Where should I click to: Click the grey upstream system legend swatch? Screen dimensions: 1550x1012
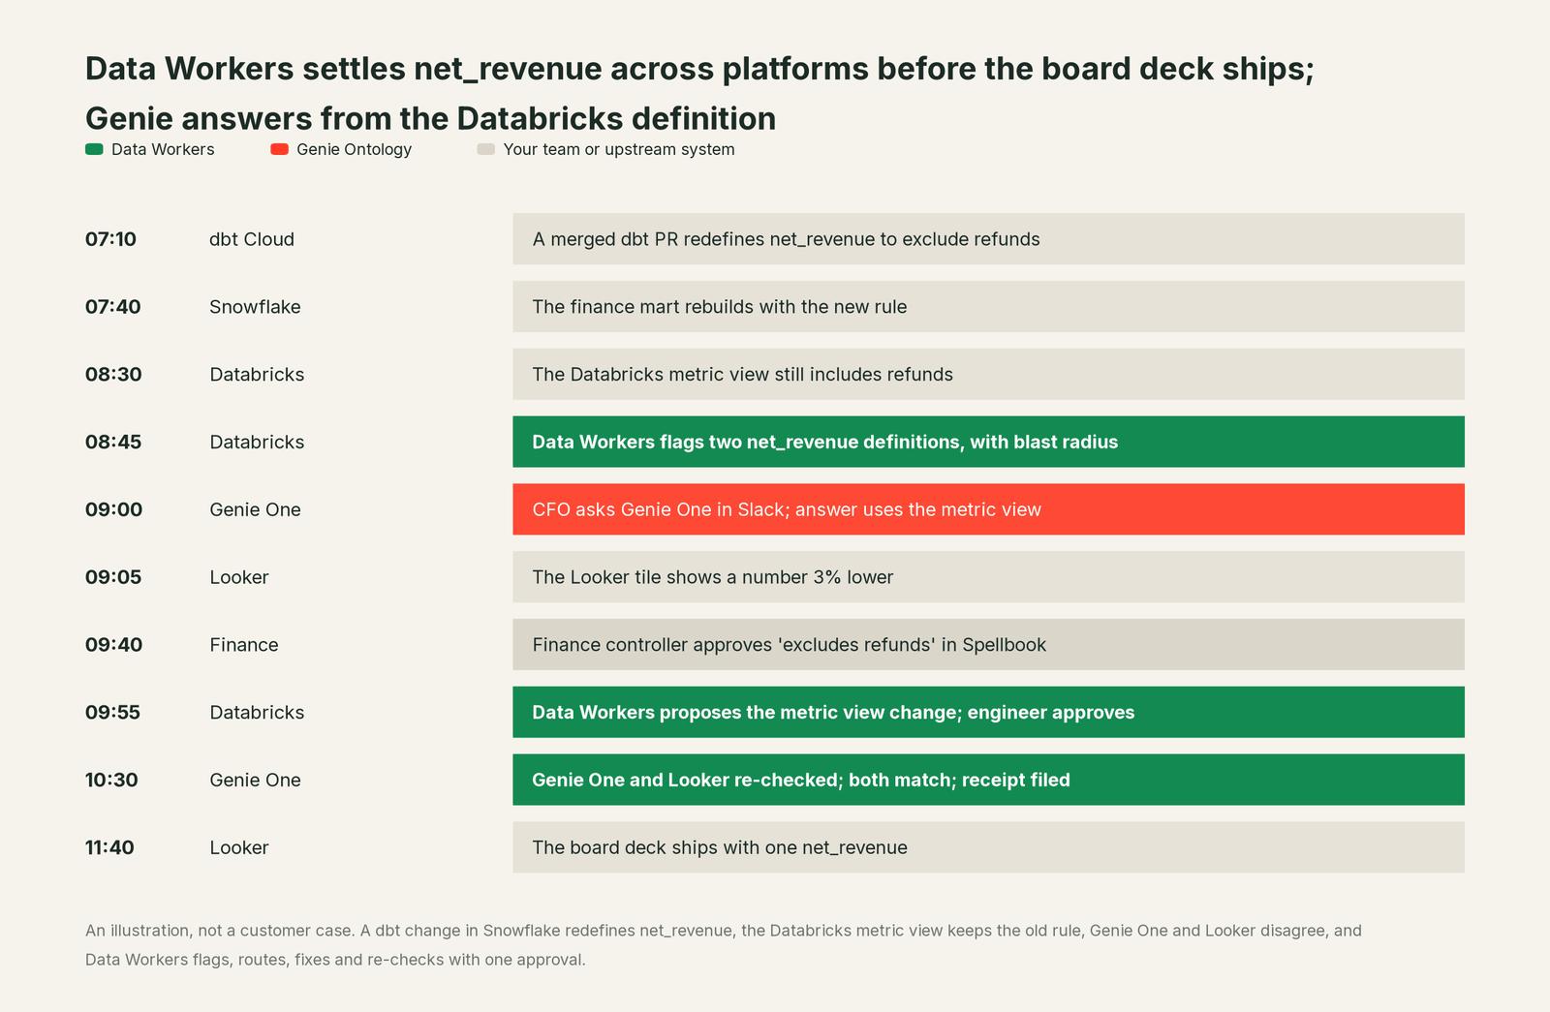point(486,149)
